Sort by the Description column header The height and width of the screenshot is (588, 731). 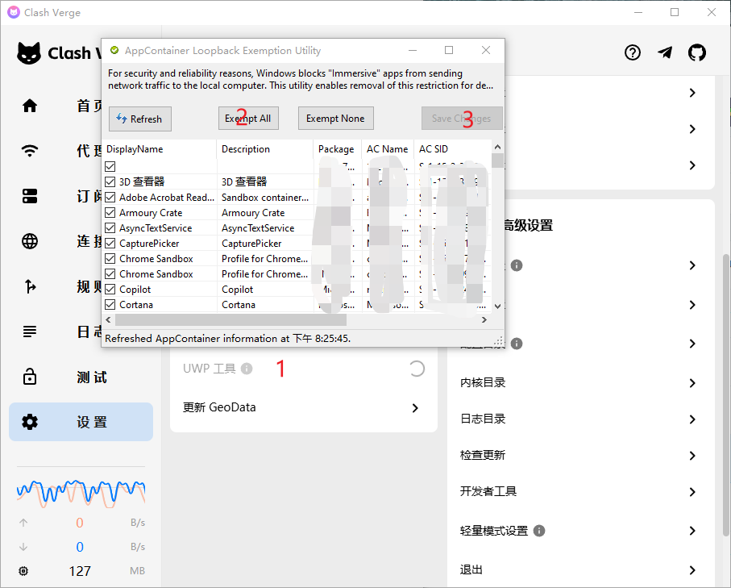tap(265, 149)
